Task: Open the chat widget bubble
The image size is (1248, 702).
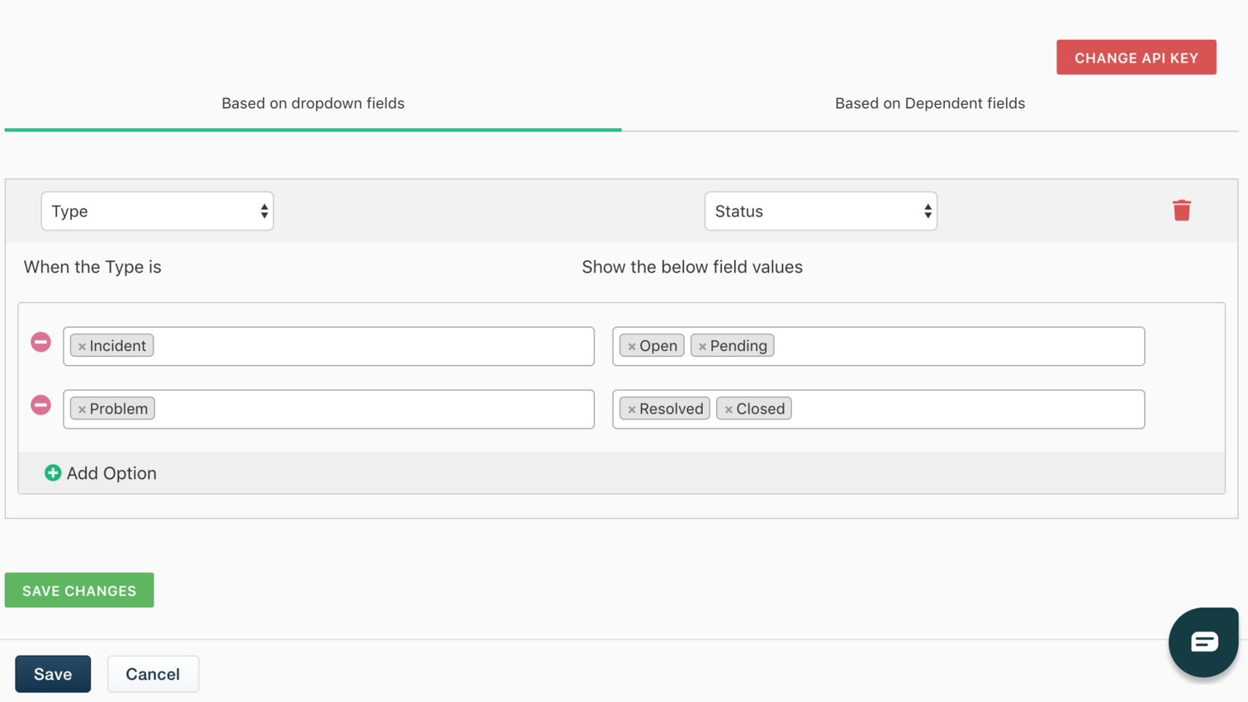Action: (x=1203, y=642)
